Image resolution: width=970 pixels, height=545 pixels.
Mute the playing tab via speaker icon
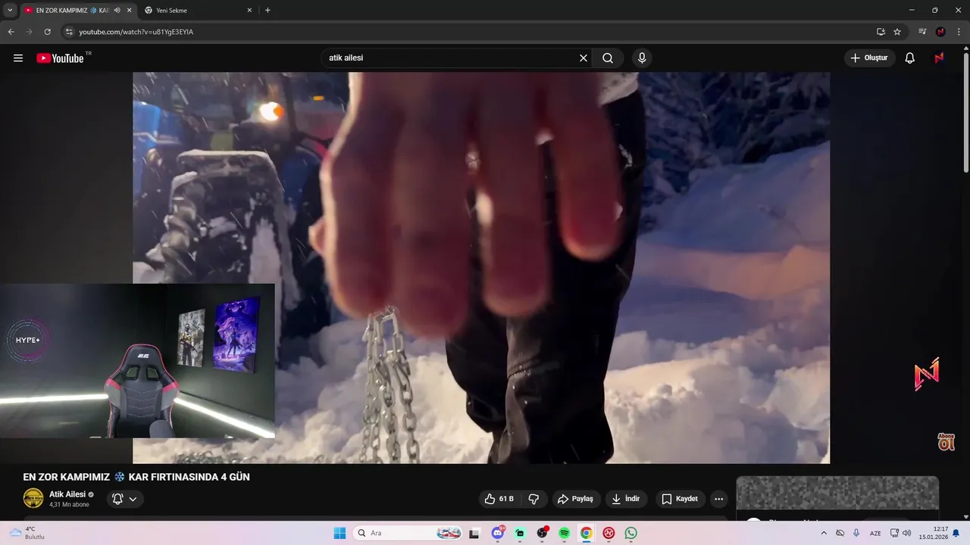click(x=117, y=11)
